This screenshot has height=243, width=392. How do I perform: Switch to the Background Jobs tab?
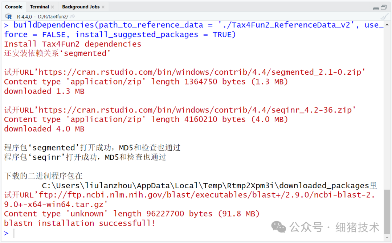coord(81,7)
